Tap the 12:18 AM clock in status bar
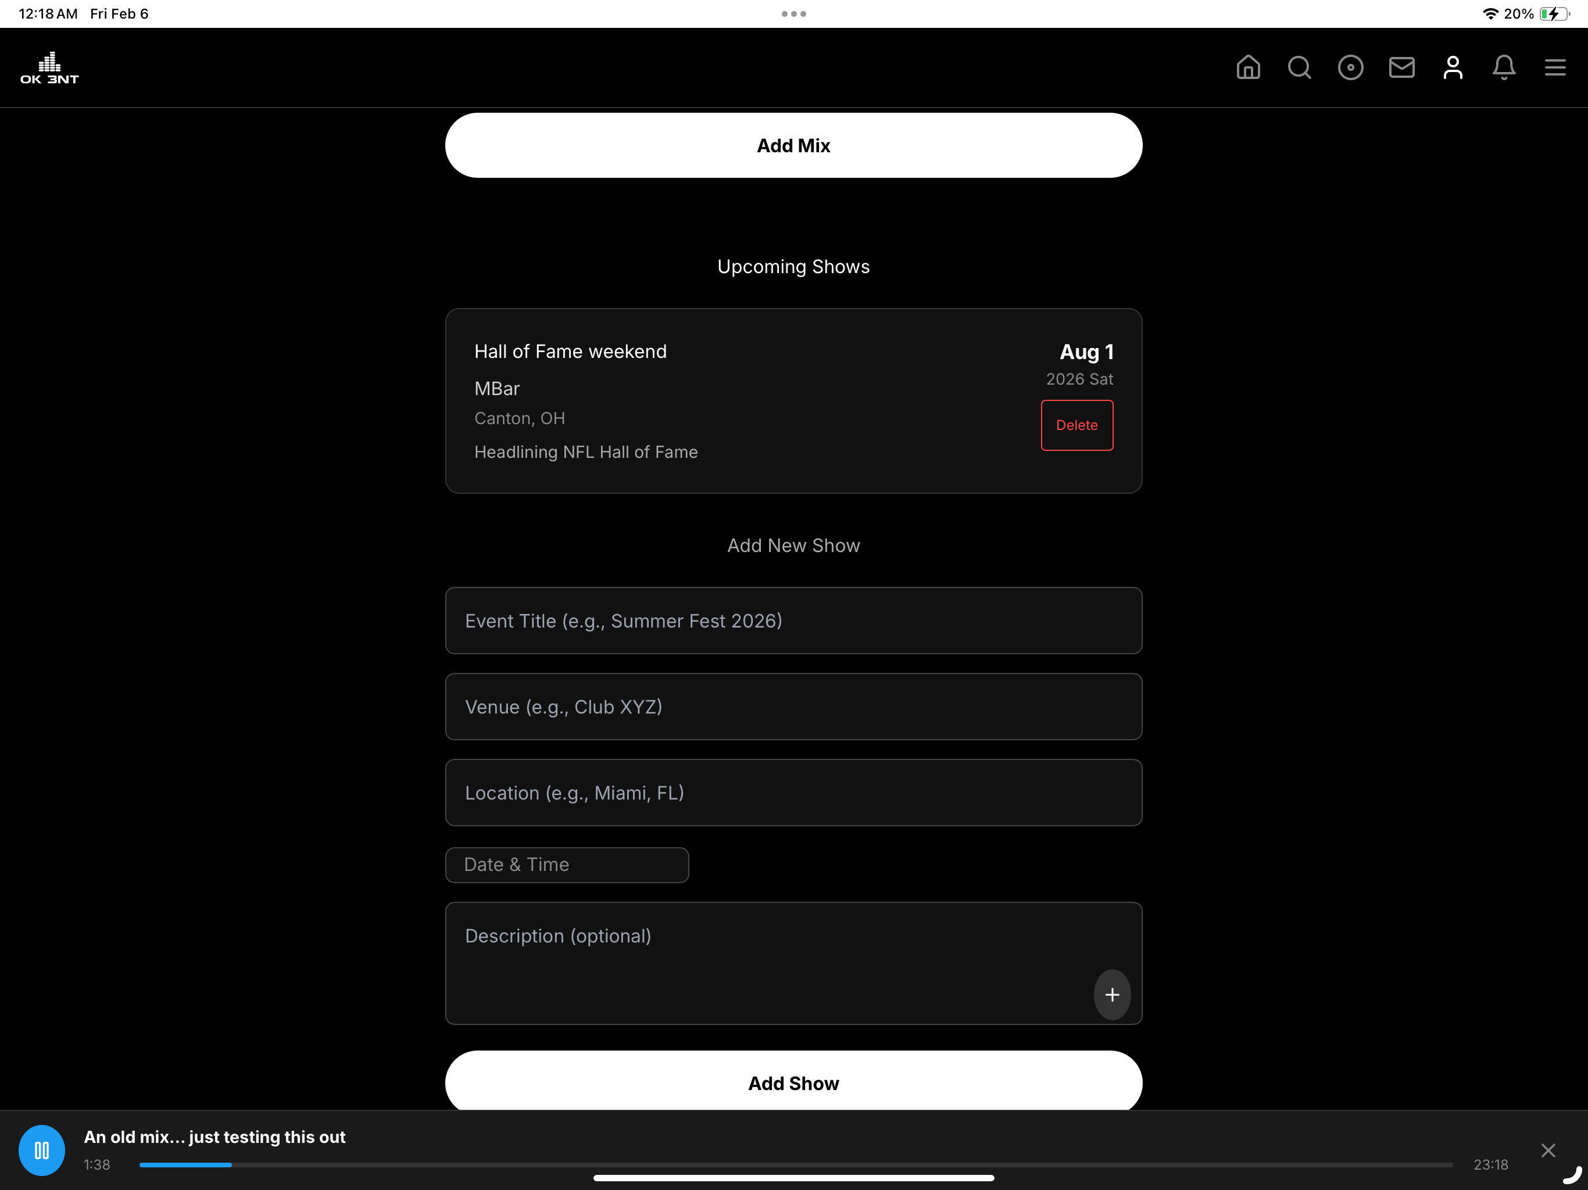This screenshot has height=1190, width=1588. tap(48, 13)
